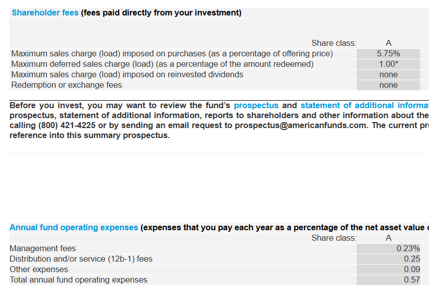Select the 0.23% management fees value
The image size is (429, 295).
[x=408, y=249]
